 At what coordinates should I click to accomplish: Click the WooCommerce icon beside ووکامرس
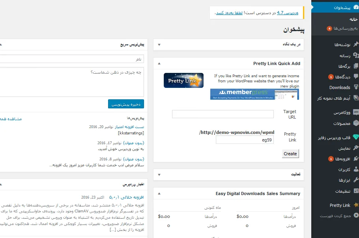point(356,112)
